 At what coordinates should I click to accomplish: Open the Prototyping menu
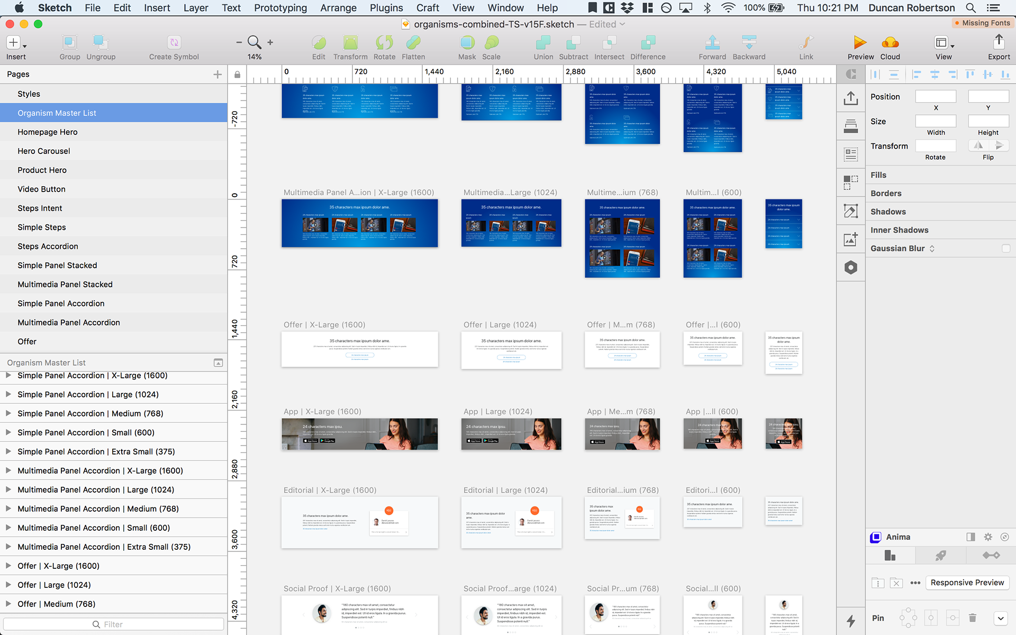[x=280, y=8]
